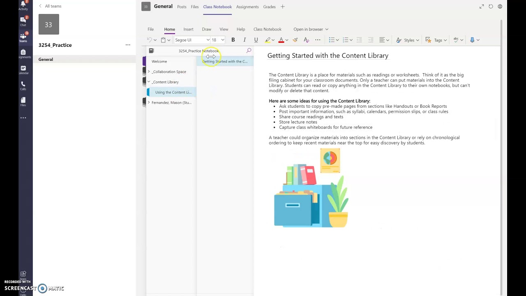Open the tab on the web via globe icon
Viewport: 526px width, 296px height.
(500, 7)
